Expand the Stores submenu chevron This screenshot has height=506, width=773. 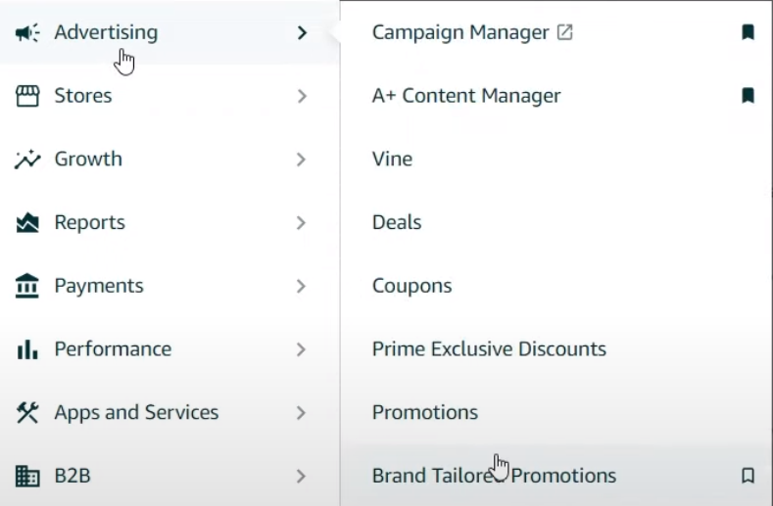coord(302,96)
